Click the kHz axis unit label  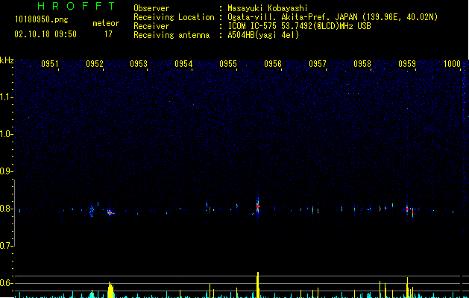(7, 60)
